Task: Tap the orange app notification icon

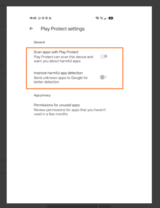Action: pos(47,18)
